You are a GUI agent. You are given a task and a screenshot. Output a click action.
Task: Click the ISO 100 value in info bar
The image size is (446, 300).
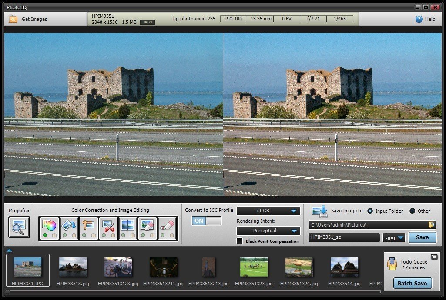[233, 19]
